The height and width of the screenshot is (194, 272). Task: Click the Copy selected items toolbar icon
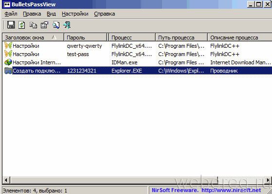pos(33,25)
